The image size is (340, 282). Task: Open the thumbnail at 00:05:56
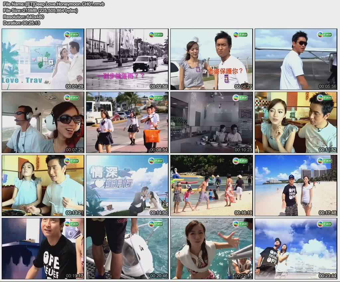tap(296, 59)
